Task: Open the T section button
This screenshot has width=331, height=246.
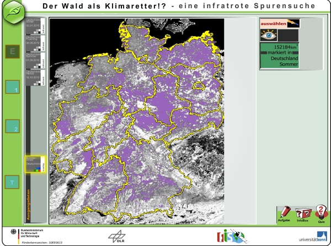Action: tap(12, 182)
